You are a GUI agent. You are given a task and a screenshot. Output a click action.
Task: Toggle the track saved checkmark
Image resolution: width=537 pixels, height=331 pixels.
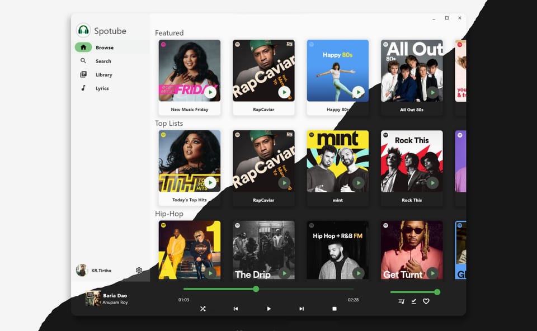click(x=413, y=301)
